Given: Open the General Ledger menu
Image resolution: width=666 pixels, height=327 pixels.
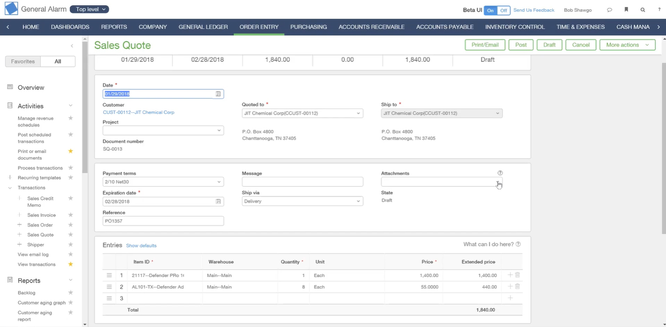Looking at the screenshot, I should 203,27.
